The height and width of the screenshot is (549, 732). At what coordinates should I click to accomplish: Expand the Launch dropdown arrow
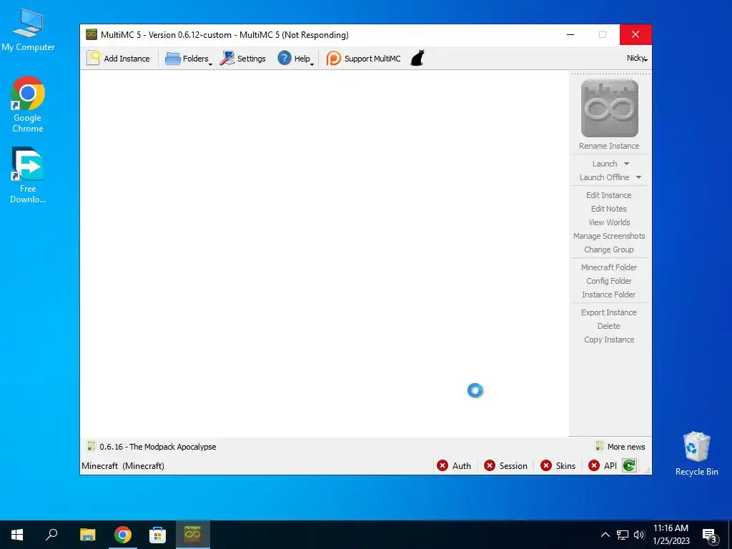pos(626,164)
